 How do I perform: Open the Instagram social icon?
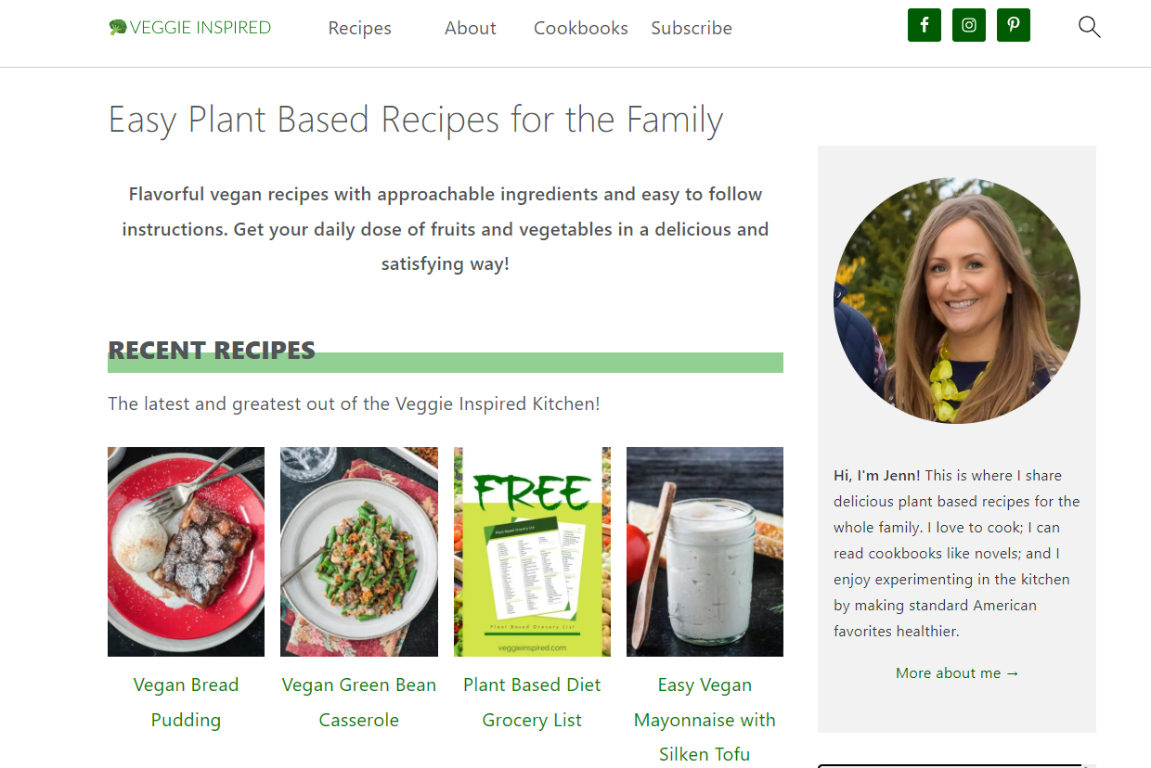(x=968, y=25)
